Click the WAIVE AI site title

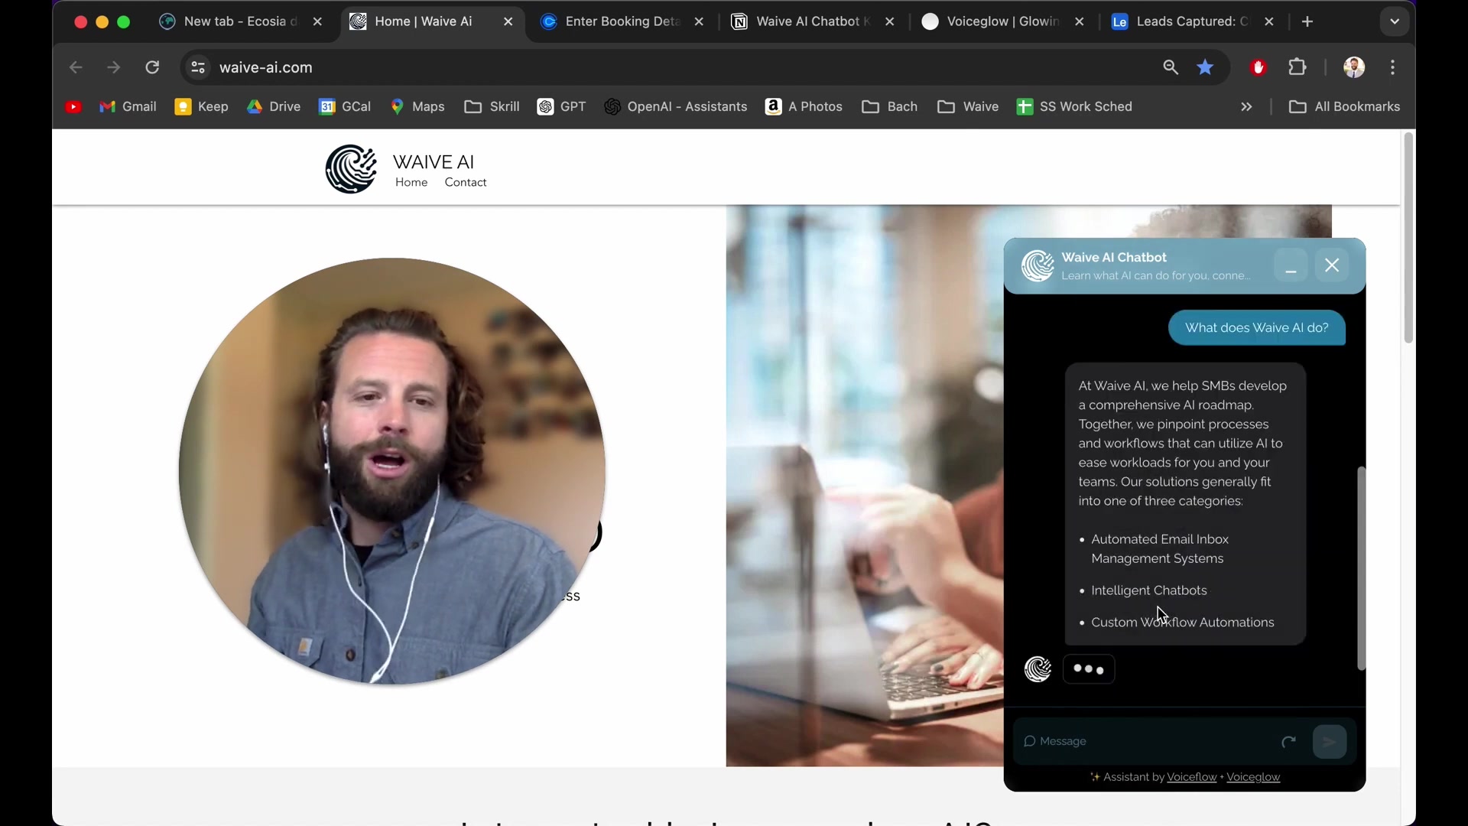click(434, 161)
